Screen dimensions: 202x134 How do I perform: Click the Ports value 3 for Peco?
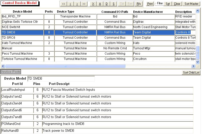(x=49, y=54)
